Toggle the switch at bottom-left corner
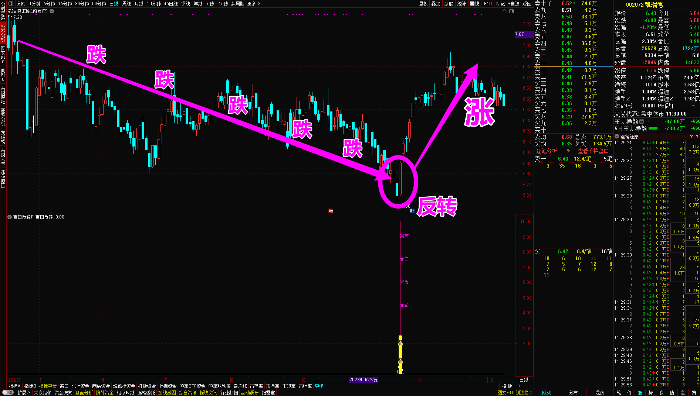Screen dimensions: 700x396 click(x=7, y=393)
